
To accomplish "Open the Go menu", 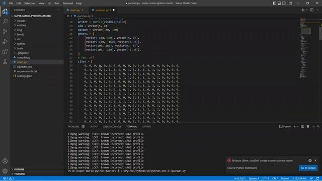I will pyautogui.click(x=49, y=4).
